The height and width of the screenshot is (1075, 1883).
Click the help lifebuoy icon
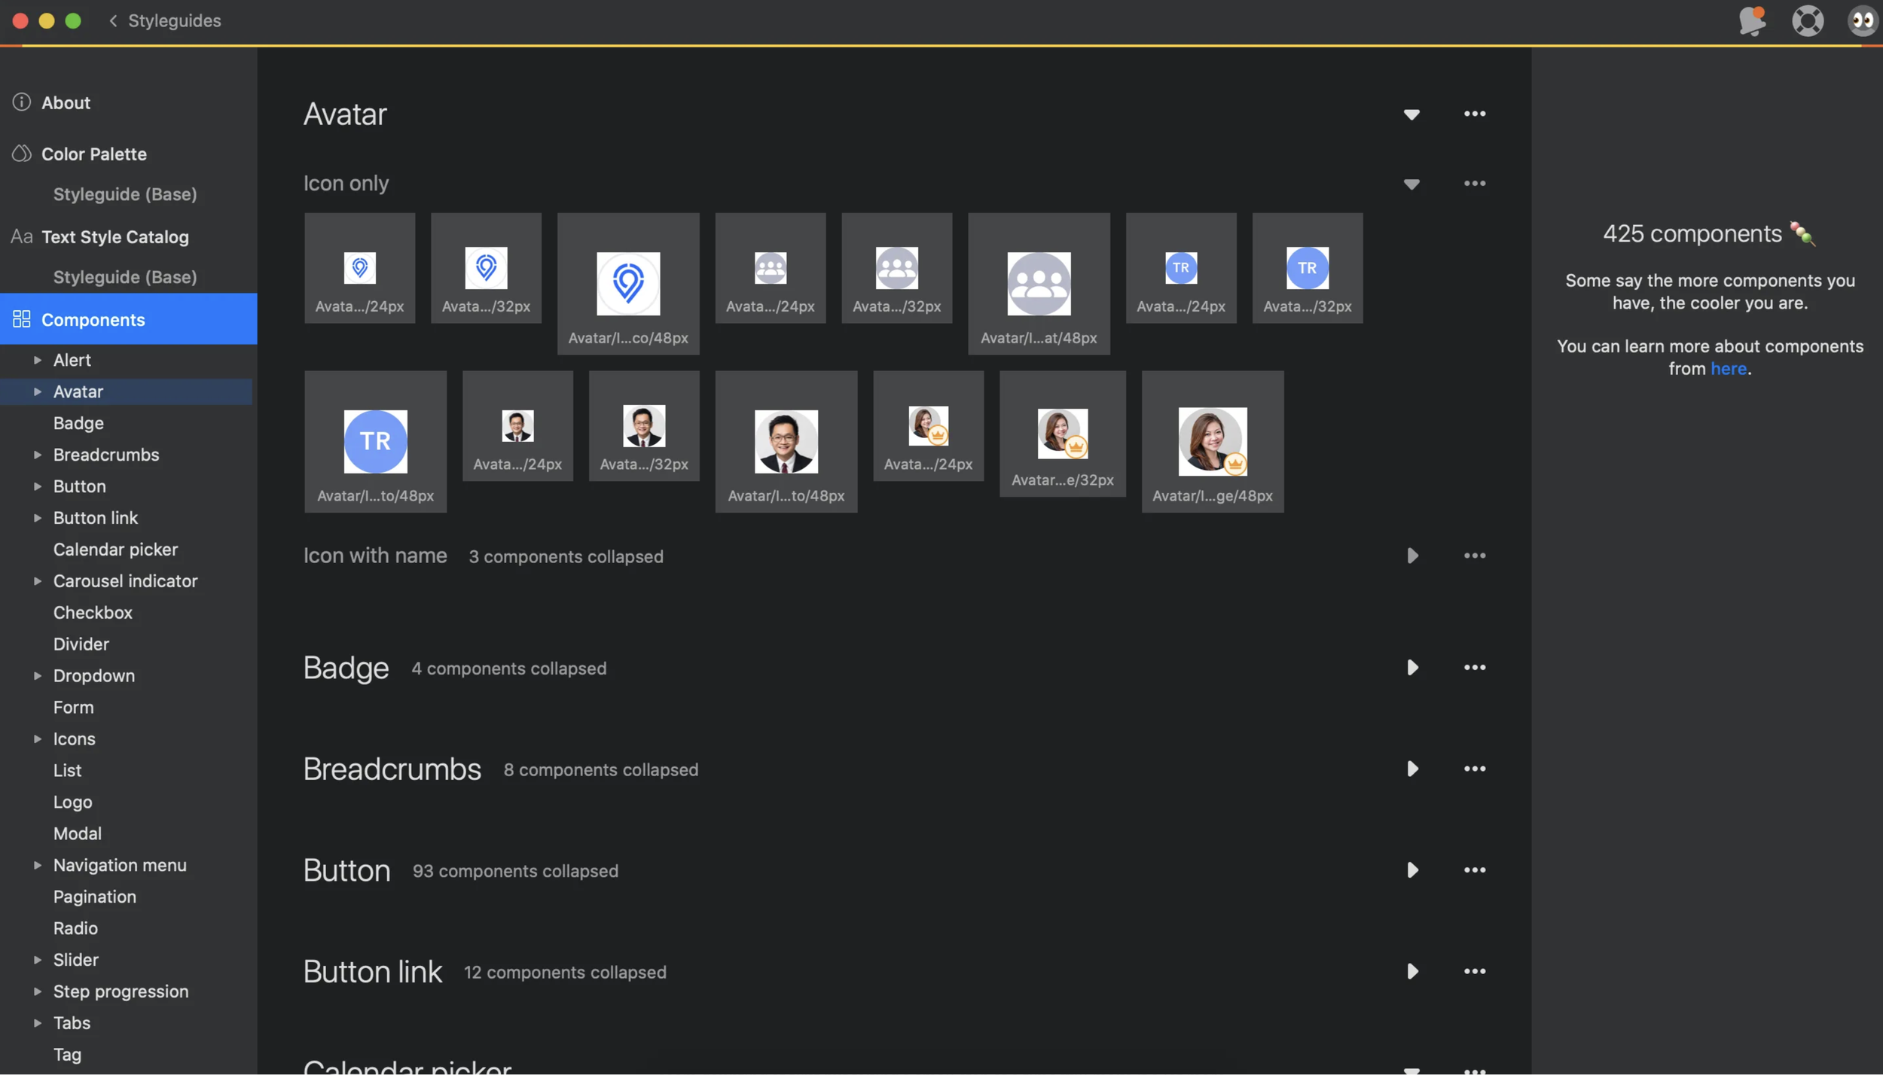(1807, 20)
